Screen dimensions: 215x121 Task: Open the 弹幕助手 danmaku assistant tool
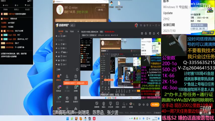point(59,77)
